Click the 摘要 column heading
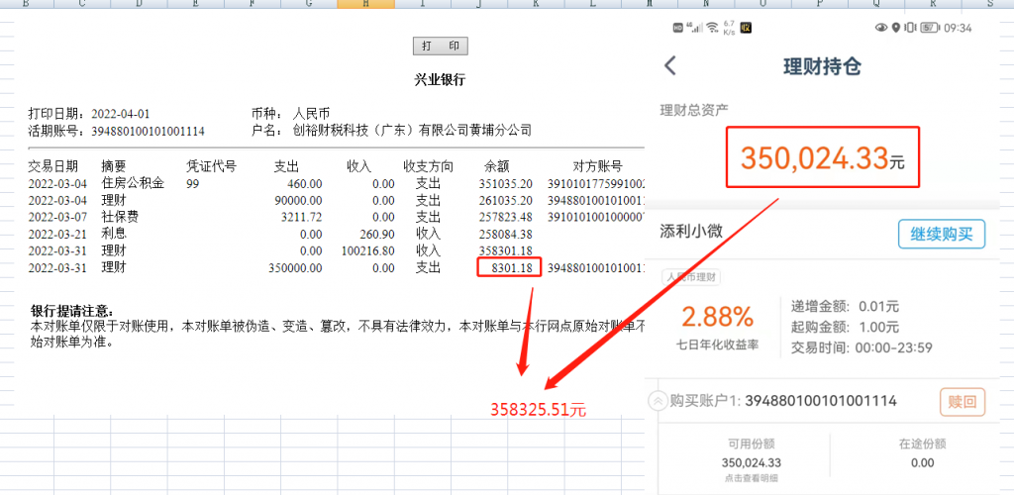Image resolution: width=1014 pixels, height=495 pixels. 113,166
